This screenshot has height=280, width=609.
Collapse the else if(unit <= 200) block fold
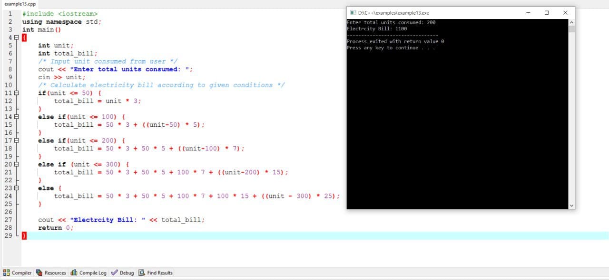point(17,140)
